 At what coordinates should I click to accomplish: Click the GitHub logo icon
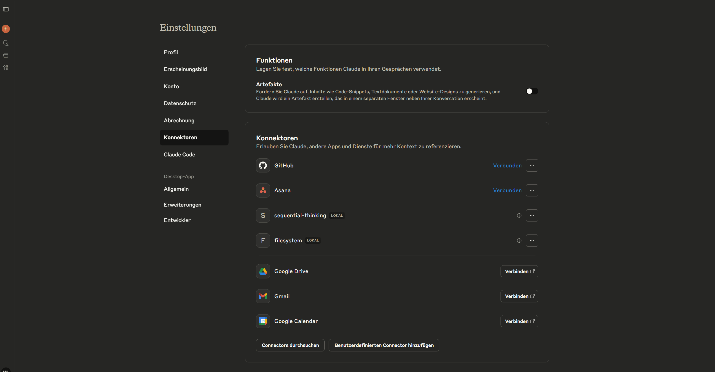pos(263,165)
